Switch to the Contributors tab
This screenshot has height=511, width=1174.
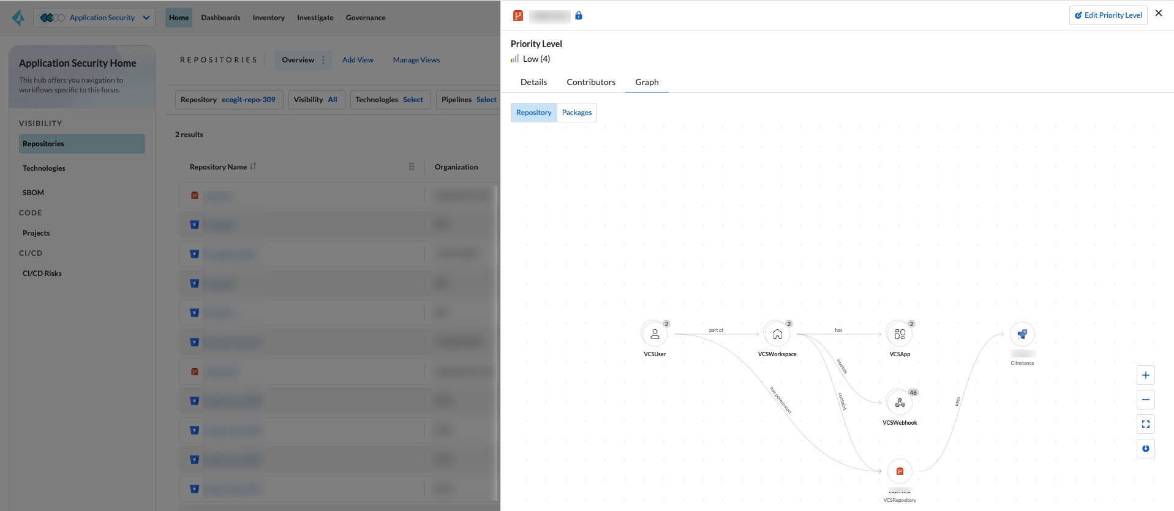591,82
